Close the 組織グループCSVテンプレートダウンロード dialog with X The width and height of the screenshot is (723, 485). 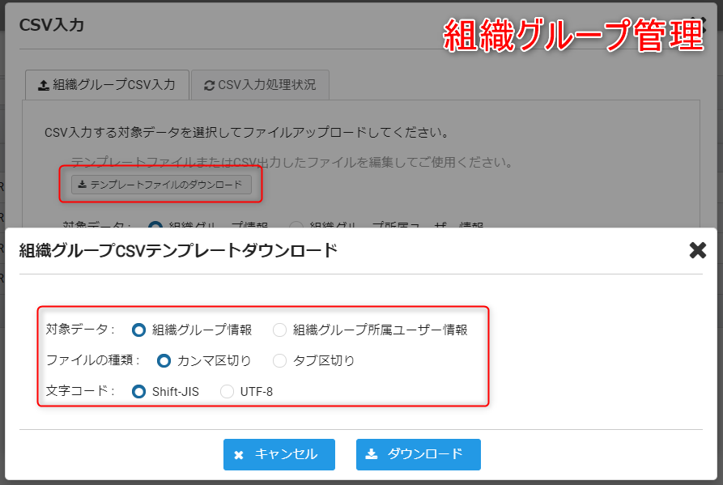point(697,250)
